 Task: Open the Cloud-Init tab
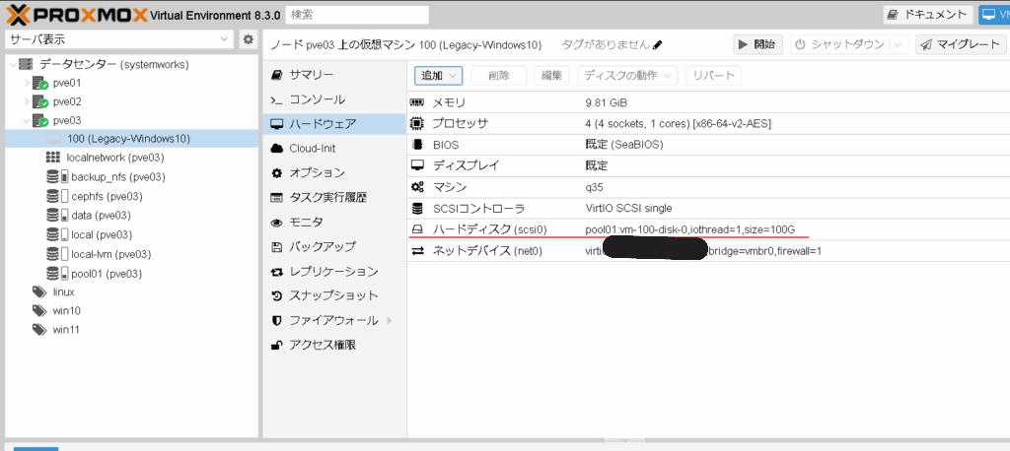[335, 149]
